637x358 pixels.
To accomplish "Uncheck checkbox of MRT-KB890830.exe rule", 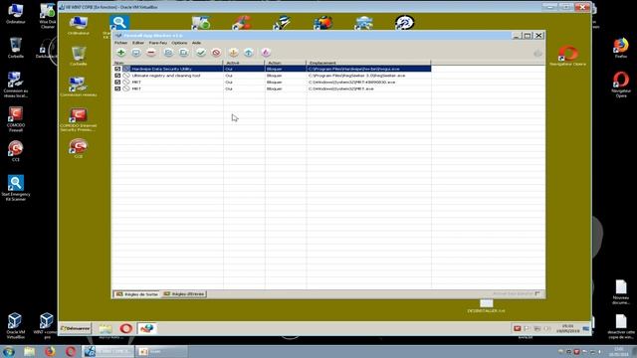I will point(117,82).
